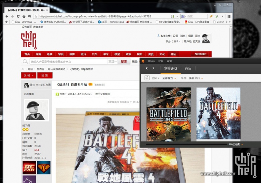Open 评测 in the red navigation bar
This screenshot has width=261, height=183.
pyautogui.click(x=38, y=54)
